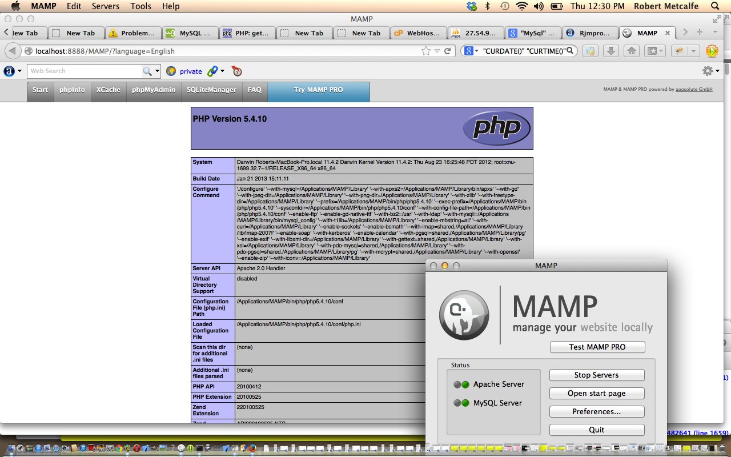Open MAMP Preferences...
Screen dimensions: 731x457
pyautogui.click(x=597, y=412)
